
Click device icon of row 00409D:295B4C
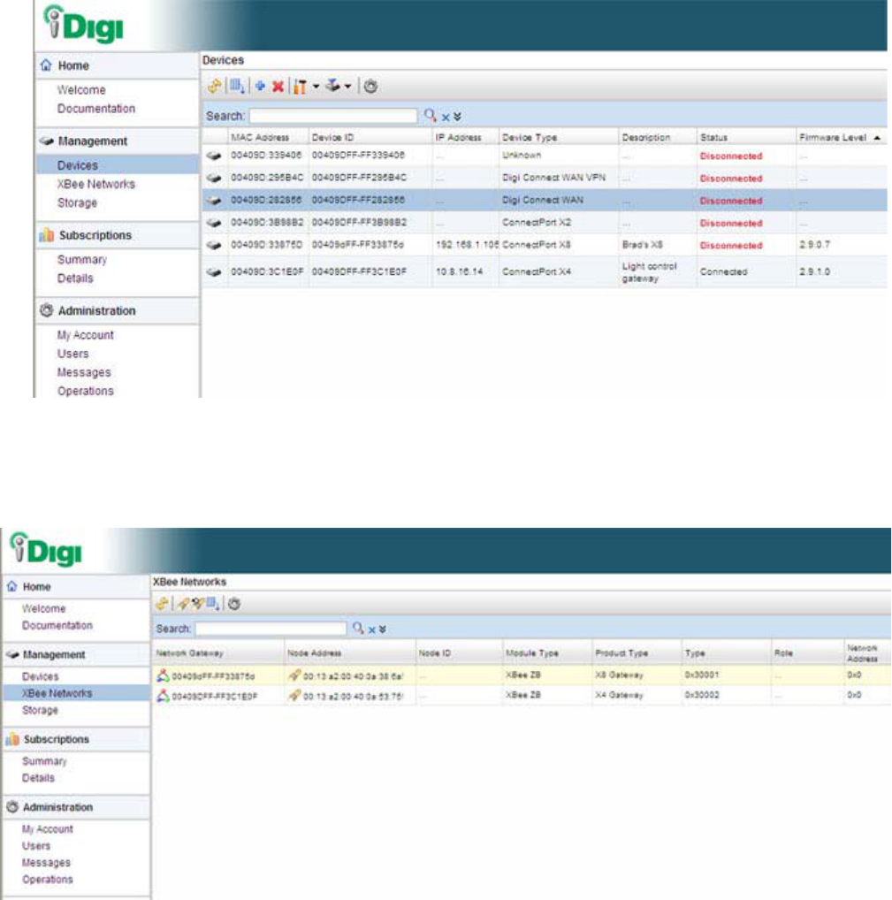pos(214,178)
